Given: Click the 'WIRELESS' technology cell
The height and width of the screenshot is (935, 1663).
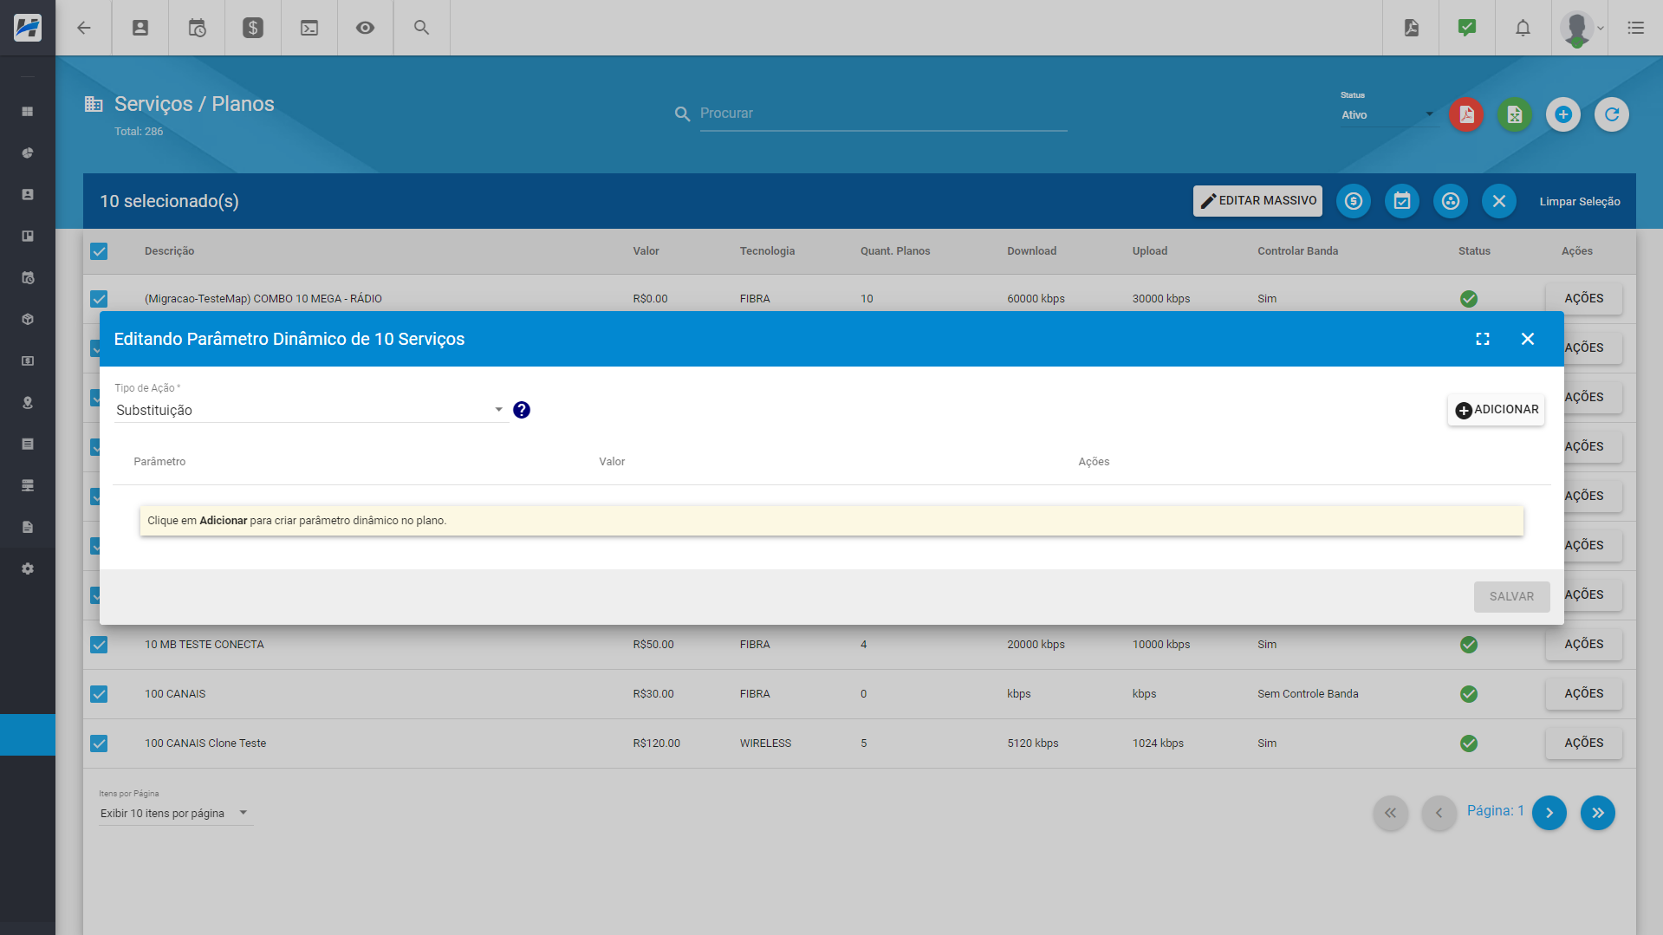Looking at the screenshot, I should [x=765, y=743].
